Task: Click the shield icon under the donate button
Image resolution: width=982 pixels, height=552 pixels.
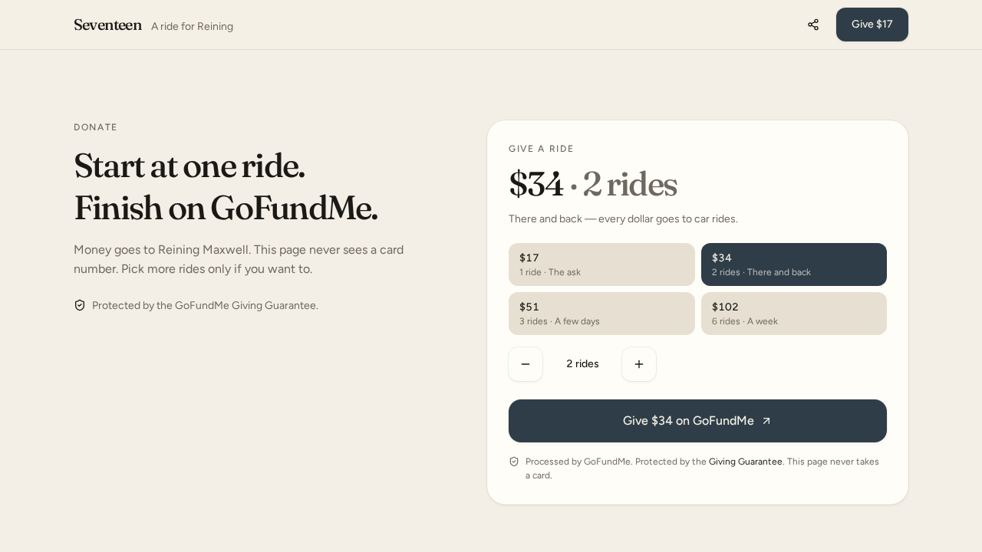Action: click(x=514, y=462)
